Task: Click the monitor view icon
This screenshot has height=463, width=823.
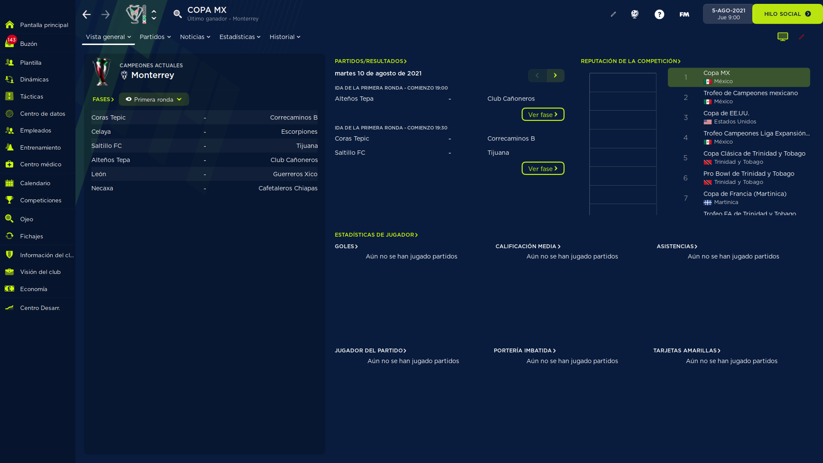Action: click(x=783, y=37)
